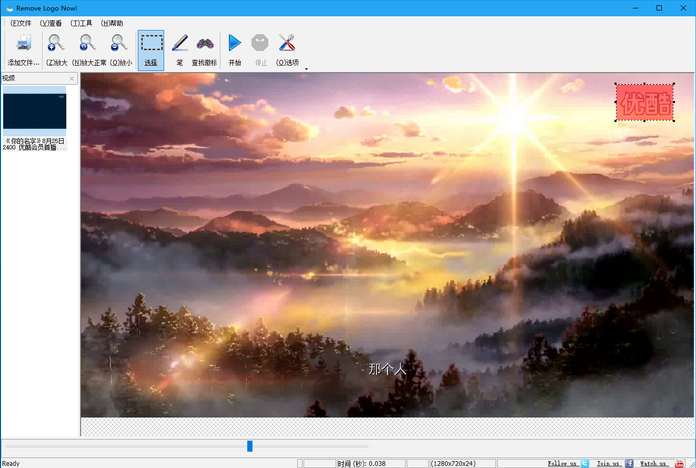Click the Facebook icon beside Join us
696x468 pixels.
pos(629,463)
